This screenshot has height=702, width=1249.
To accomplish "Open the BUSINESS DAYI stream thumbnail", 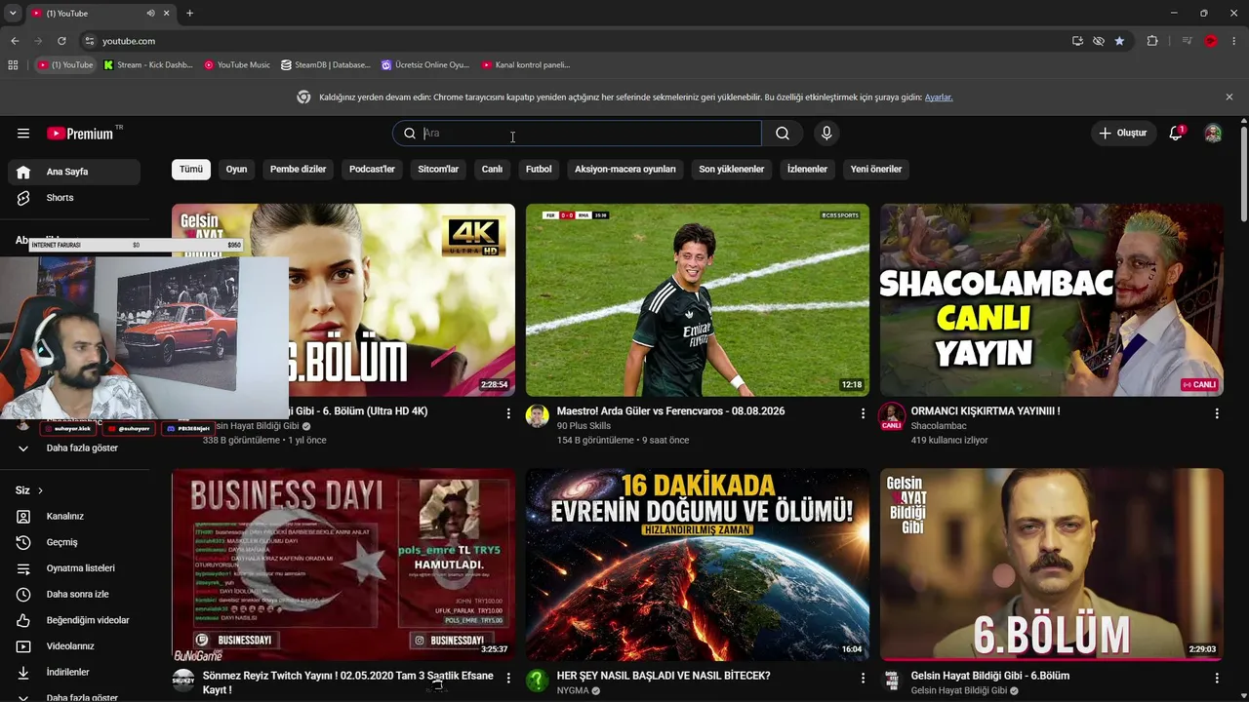I will (x=343, y=565).
